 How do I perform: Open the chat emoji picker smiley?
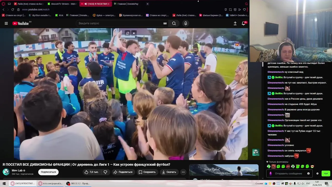(308, 173)
